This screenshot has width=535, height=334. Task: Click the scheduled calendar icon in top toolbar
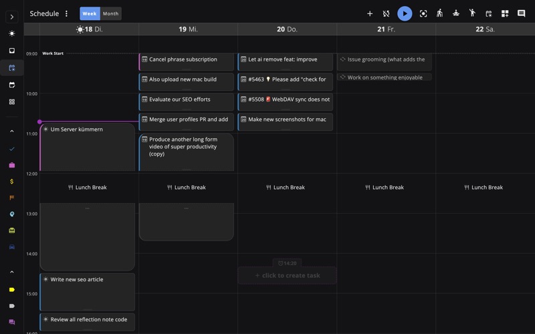[x=489, y=13]
